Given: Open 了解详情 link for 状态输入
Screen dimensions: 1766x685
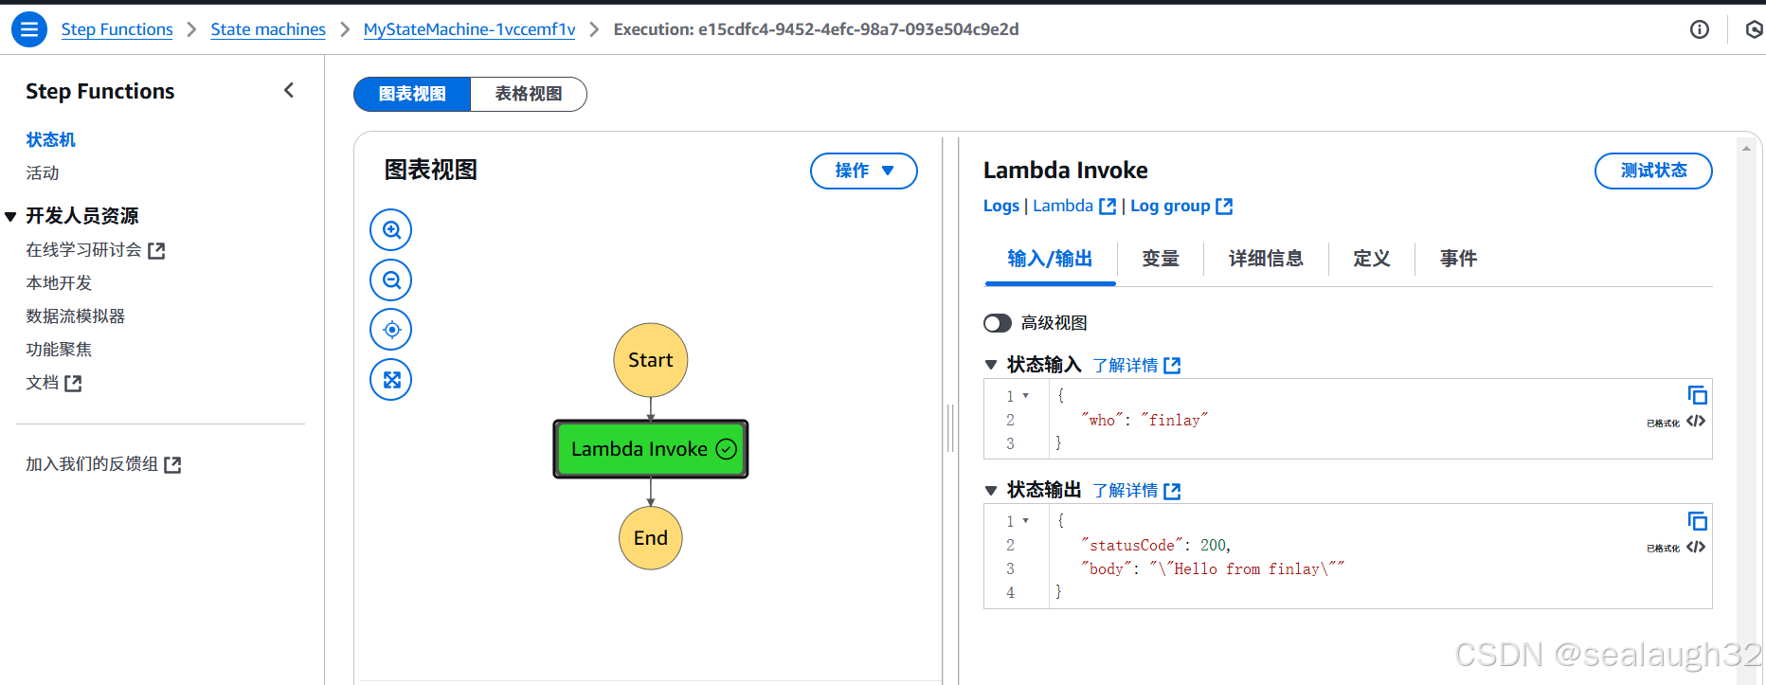Looking at the screenshot, I should click(1126, 366).
